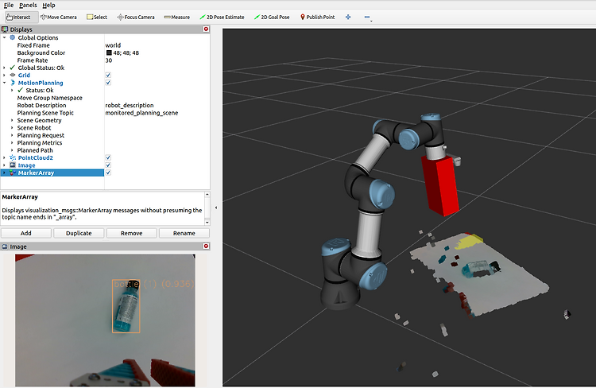596x388 pixels.
Task: Expand the Scene Robot section
Action: pyautogui.click(x=12, y=128)
